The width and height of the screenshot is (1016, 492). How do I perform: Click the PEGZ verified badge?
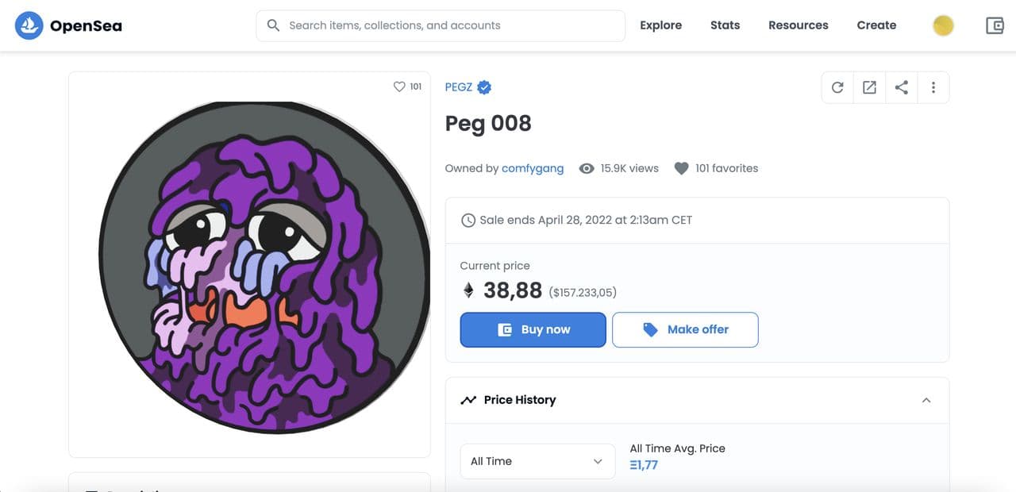click(x=484, y=87)
